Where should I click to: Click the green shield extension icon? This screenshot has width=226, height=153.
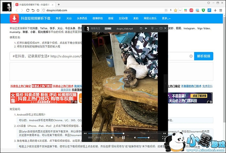click(x=203, y=10)
